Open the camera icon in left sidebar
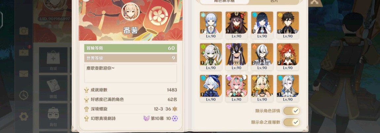The height and width of the screenshot is (133, 380). [24, 31]
